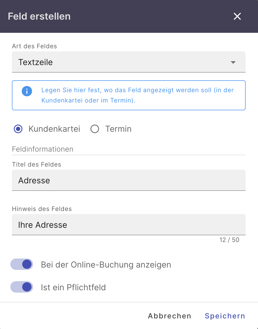This screenshot has height=329, width=258.
Task: Click the Feldinformationen section header
Action: (43, 149)
